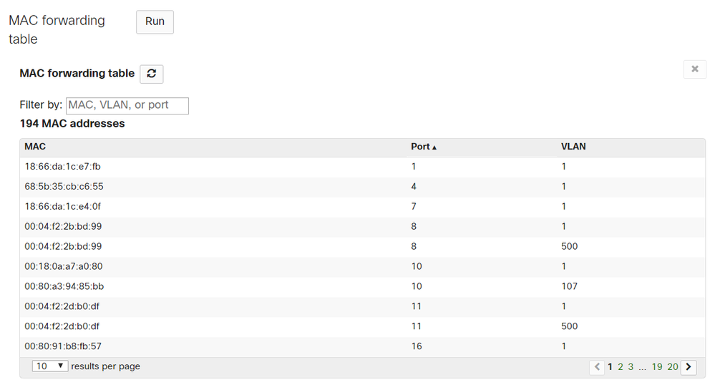This screenshot has width=715, height=390.
Task: Click the refresh icon beside MAC forwarding table
Action: pyautogui.click(x=152, y=74)
